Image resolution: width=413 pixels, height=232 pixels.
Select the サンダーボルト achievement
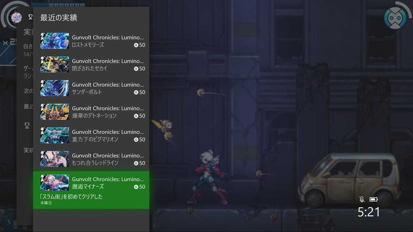coord(91,88)
